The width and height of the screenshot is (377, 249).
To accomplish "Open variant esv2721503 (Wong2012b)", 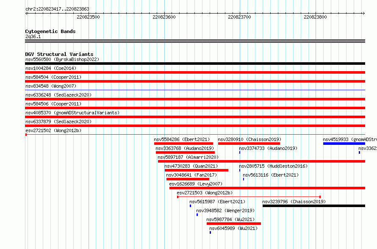I will click(x=205, y=193).
